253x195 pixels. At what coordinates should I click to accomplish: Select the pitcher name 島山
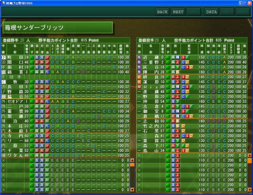click(x=151, y=151)
